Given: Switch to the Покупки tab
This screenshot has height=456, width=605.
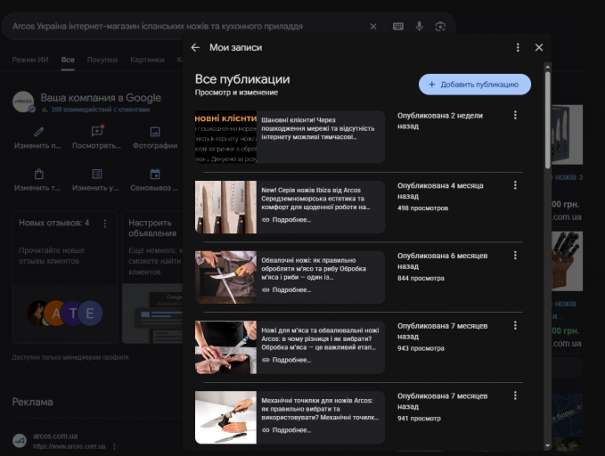Looking at the screenshot, I should point(102,60).
